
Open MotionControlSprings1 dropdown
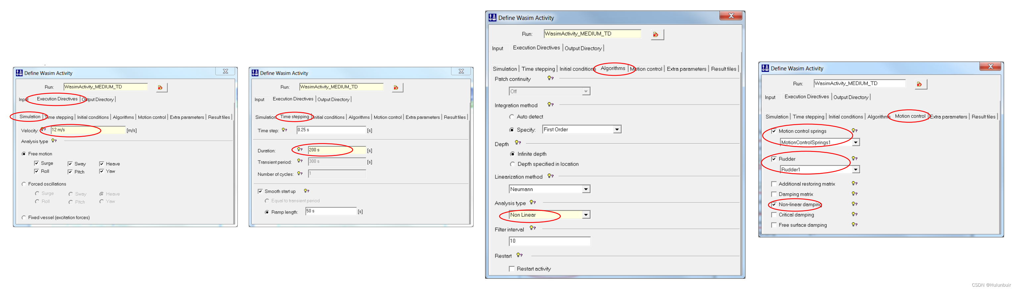coord(855,142)
